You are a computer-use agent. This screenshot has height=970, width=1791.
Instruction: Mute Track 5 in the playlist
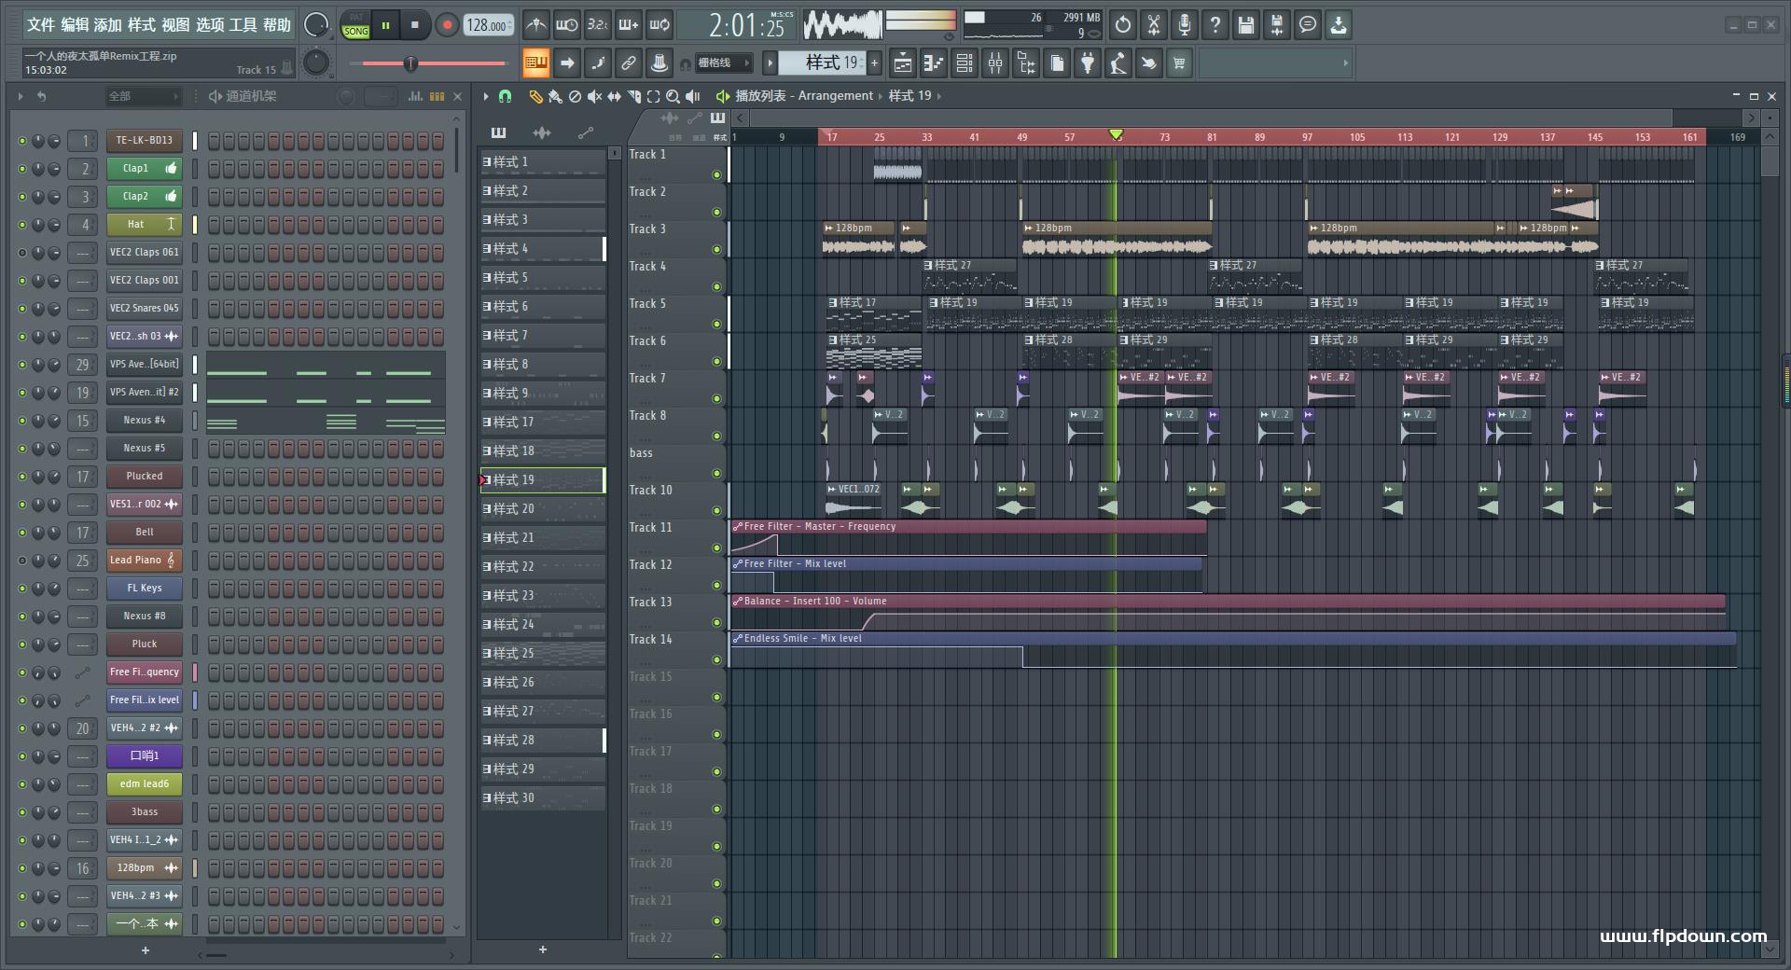tap(716, 324)
